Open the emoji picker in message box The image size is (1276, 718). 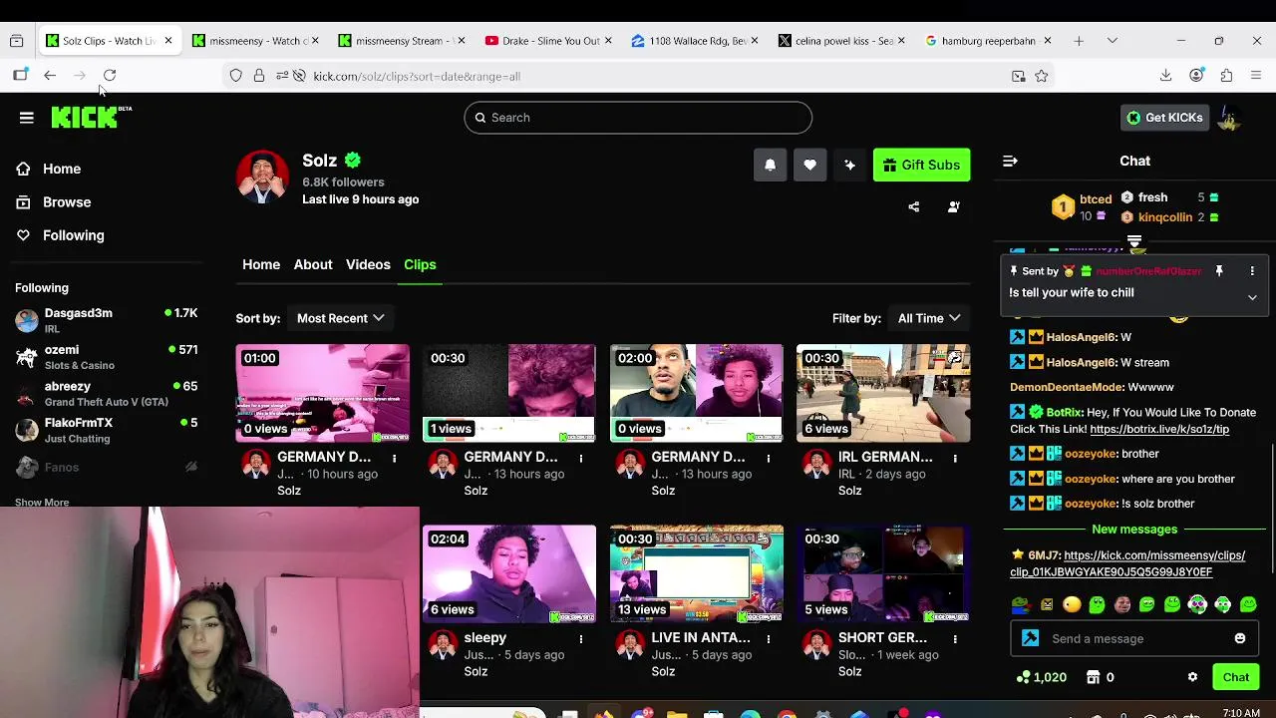pos(1240,638)
